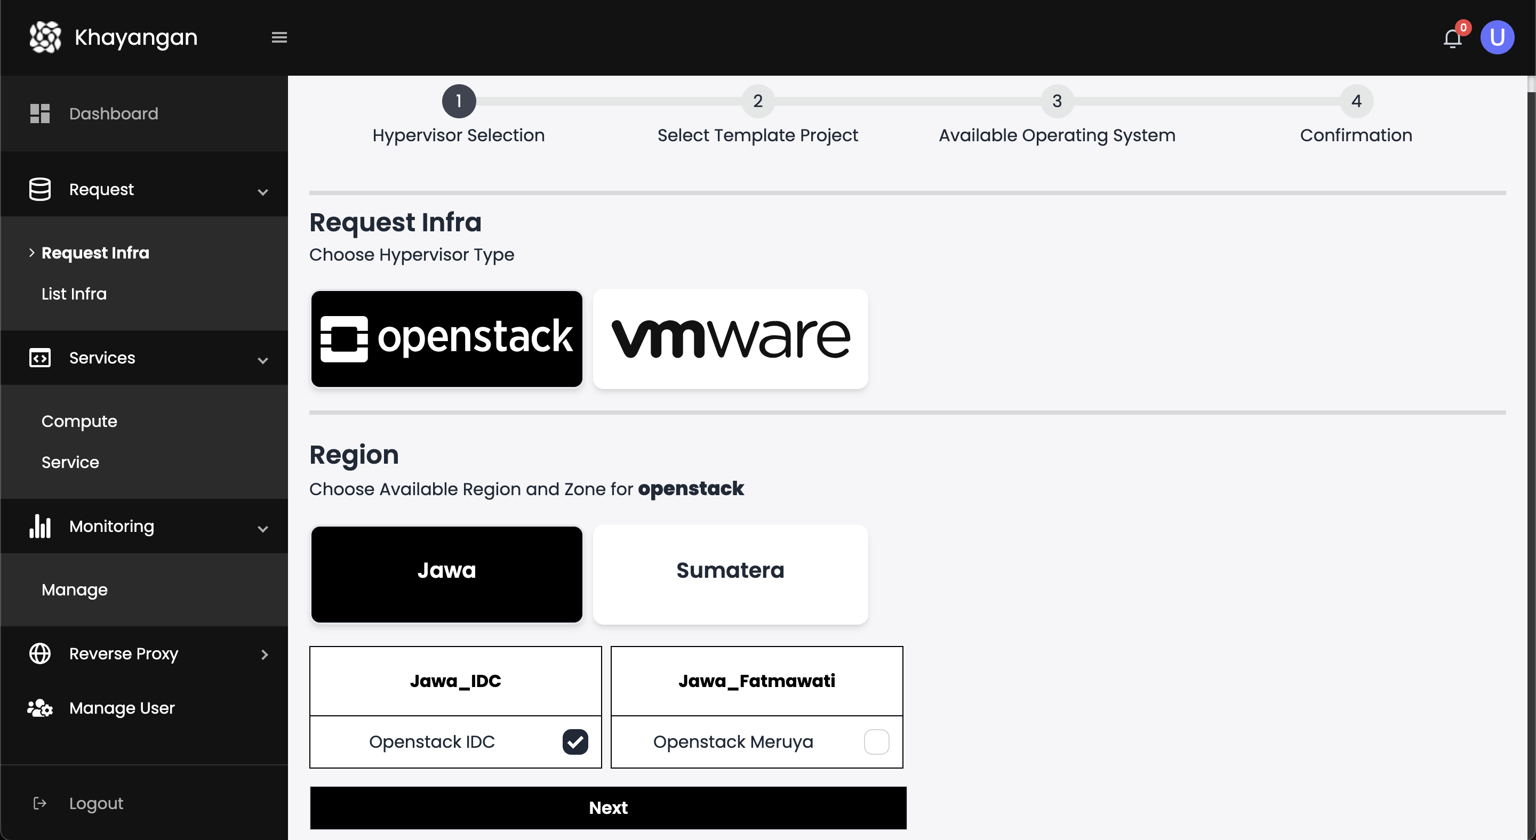Select the List Infra menu item
This screenshot has height=840, width=1536.
(74, 294)
